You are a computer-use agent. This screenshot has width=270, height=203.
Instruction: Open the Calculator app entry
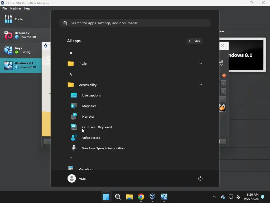click(x=135, y=168)
